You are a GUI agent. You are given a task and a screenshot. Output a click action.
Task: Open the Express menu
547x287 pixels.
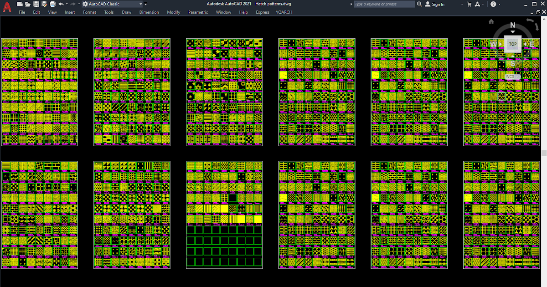(x=263, y=12)
